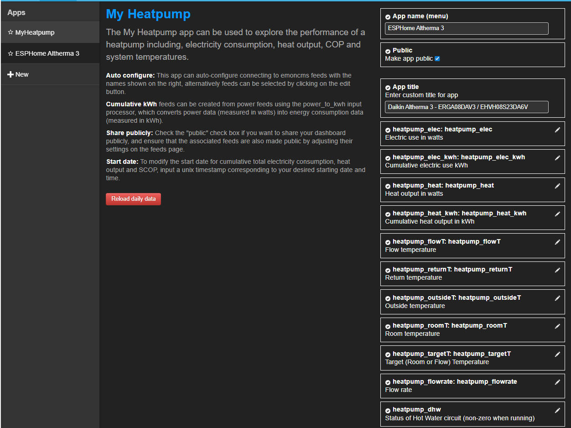The image size is (571, 428).
Task: Edit the heatpump_elec feed with pencil icon
Action: (x=557, y=130)
